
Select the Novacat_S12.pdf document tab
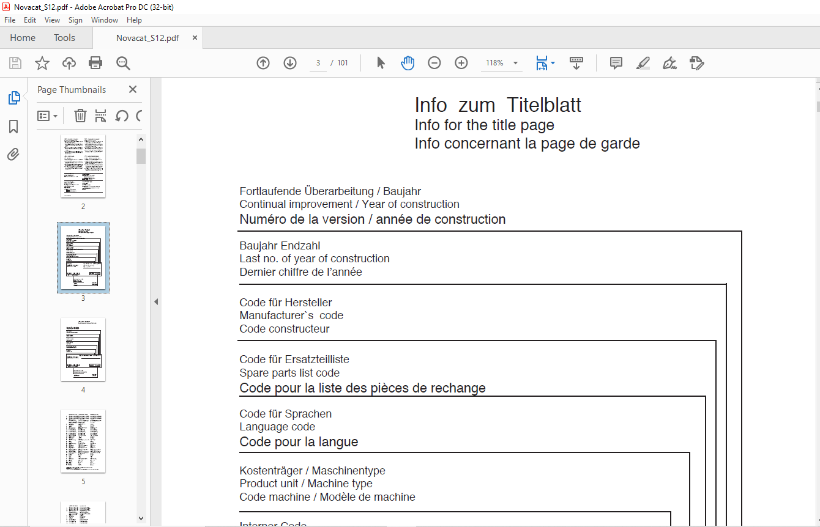click(x=147, y=38)
